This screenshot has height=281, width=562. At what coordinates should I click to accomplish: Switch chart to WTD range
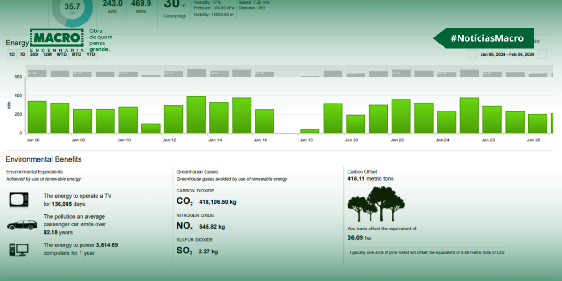[61, 55]
